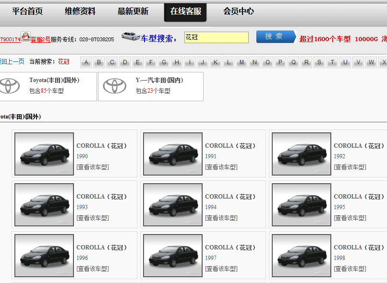Click Toyota logo in Y—汽丰田(国内) card
This screenshot has width=387, height=283.
click(x=115, y=86)
